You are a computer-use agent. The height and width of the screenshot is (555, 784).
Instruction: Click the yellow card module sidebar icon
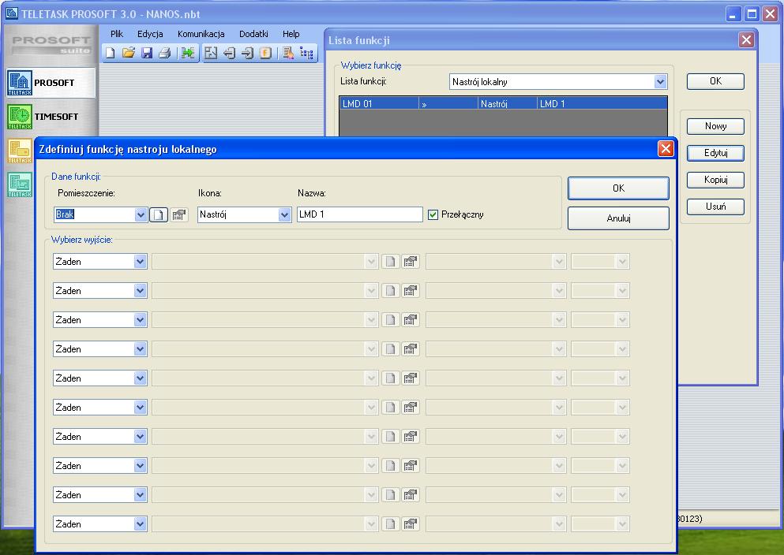[20, 151]
